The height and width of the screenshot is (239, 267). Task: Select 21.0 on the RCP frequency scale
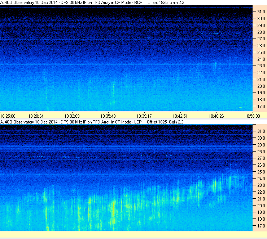[261, 80]
